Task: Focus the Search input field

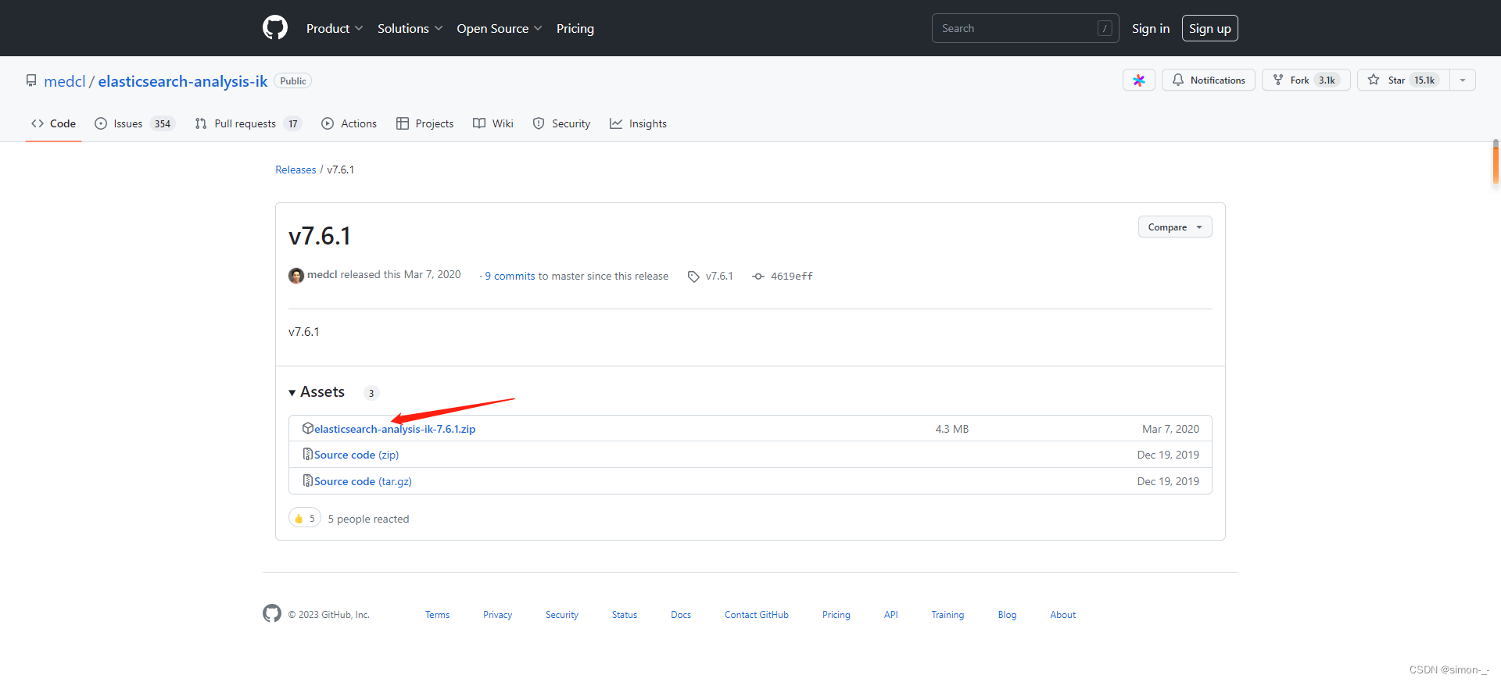Action: (x=1025, y=28)
